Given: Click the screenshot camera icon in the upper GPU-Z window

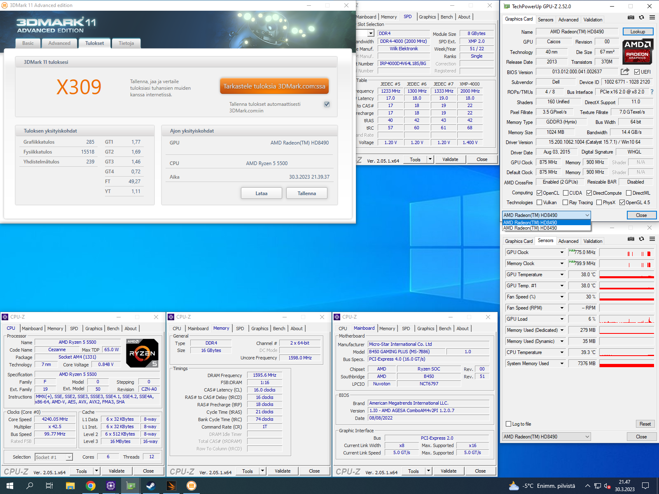Looking at the screenshot, I should tap(631, 17).
